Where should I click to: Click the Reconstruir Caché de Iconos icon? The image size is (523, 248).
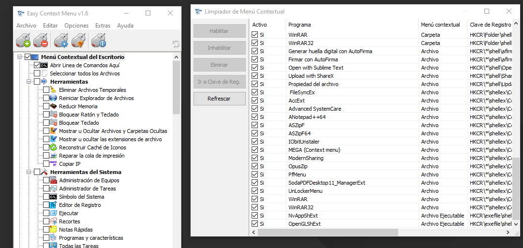point(53,147)
